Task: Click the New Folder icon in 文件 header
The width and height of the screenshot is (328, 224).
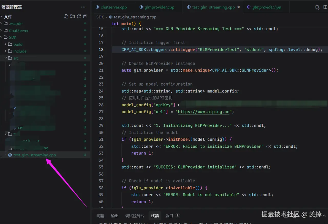Action: tap(73, 16)
